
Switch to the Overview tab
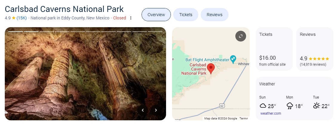point(156,15)
